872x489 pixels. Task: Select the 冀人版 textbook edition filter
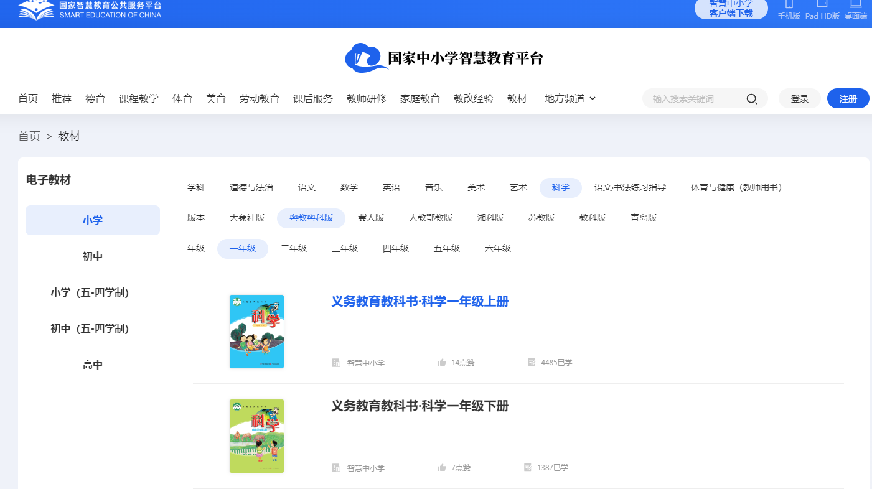coord(372,217)
